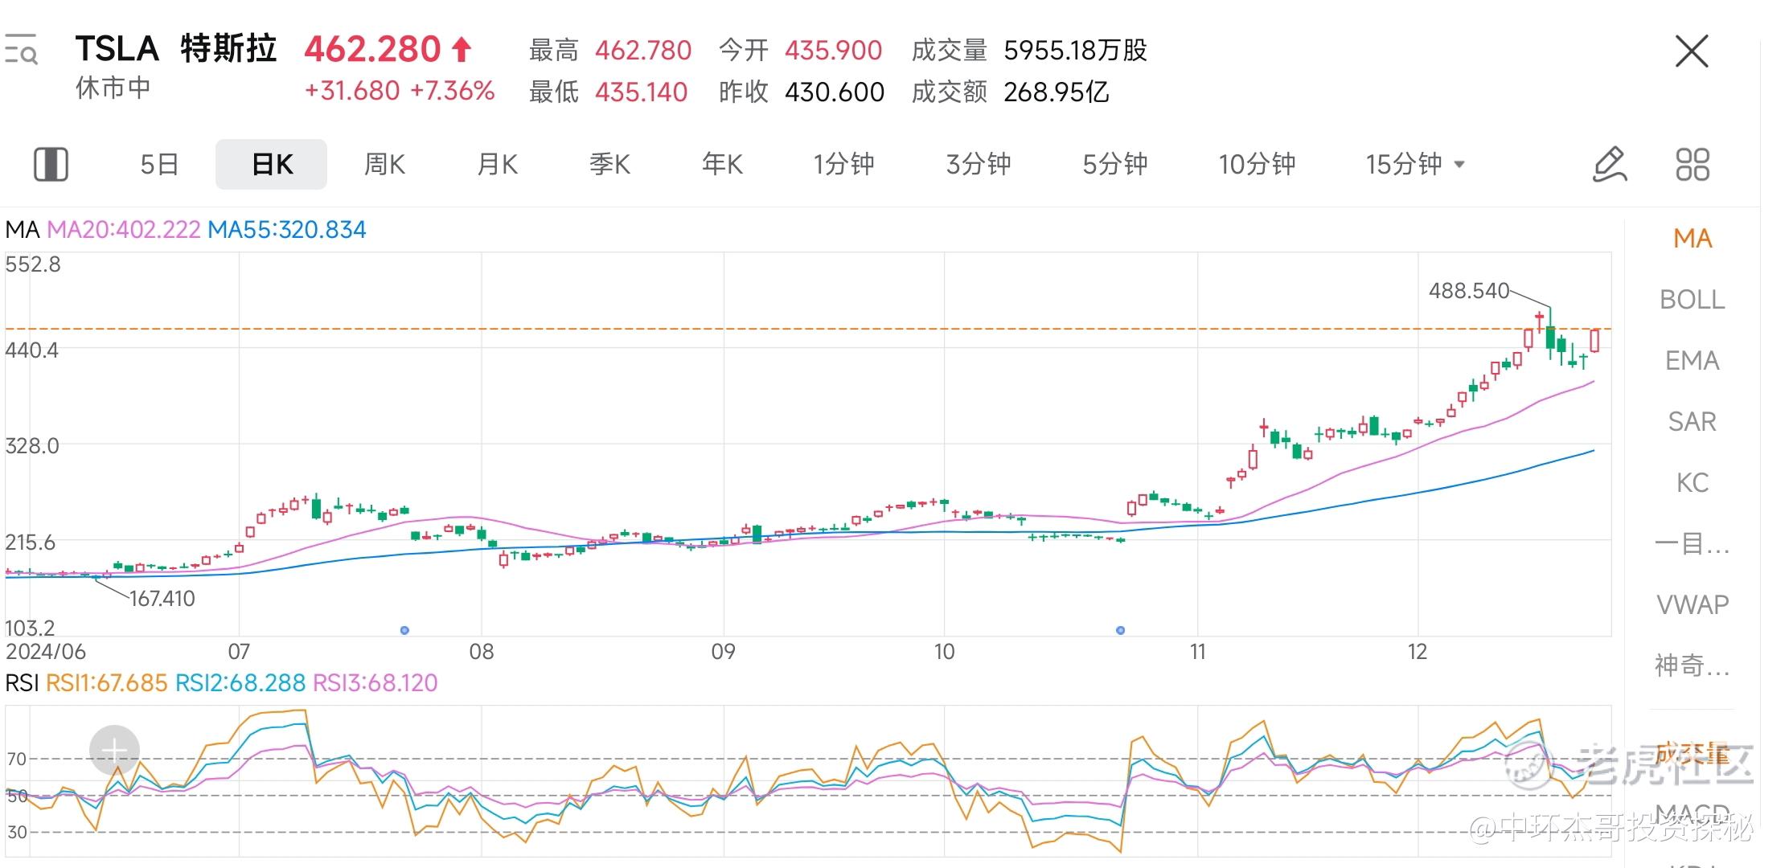Image resolution: width=1789 pixels, height=868 pixels.
Task: Switch to the 季K quarterly tab
Action: tap(609, 164)
